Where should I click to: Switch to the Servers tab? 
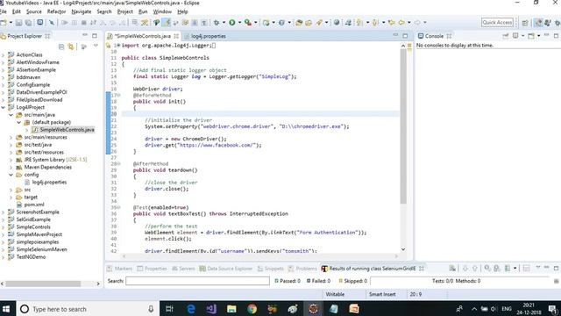click(183, 269)
